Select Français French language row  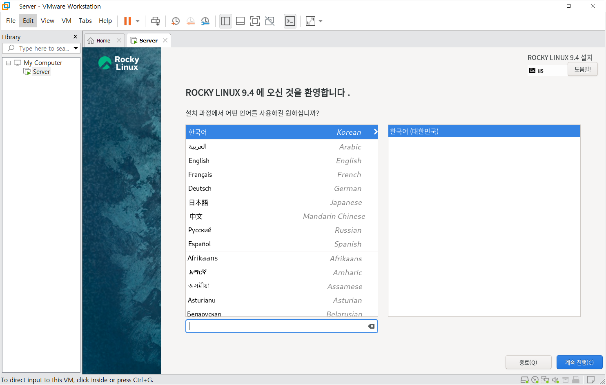point(282,174)
